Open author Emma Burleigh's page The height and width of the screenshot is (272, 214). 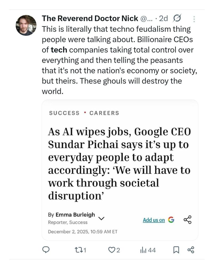click(x=75, y=215)
